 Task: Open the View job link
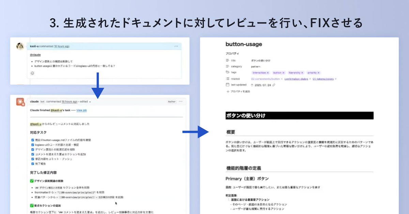[81, 110]
